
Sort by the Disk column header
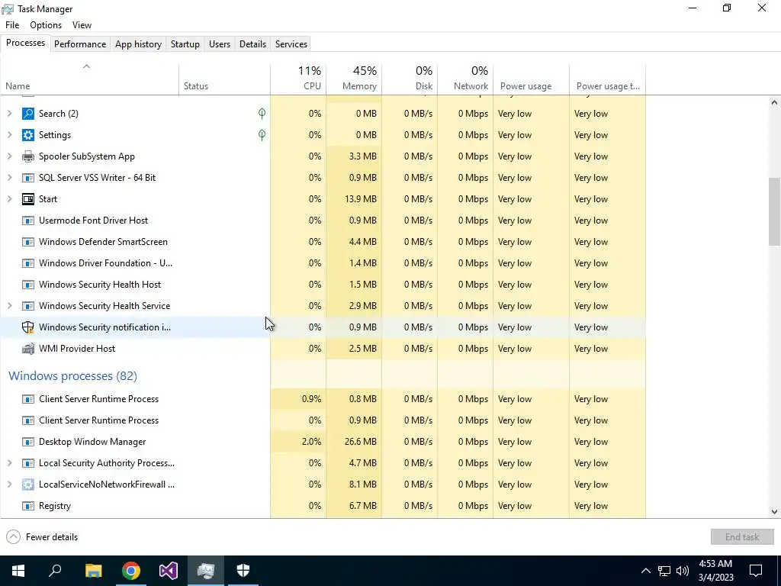click(x=410, y=79)
